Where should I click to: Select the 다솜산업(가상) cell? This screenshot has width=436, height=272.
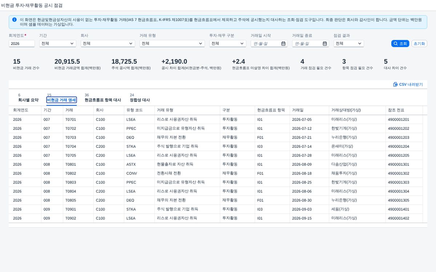tap(344, 164)
